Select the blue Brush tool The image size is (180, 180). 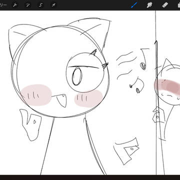pos(134,5)
